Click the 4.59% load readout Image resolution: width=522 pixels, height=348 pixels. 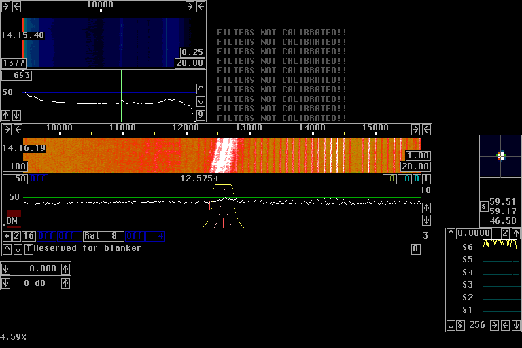(x=14, y=337)
